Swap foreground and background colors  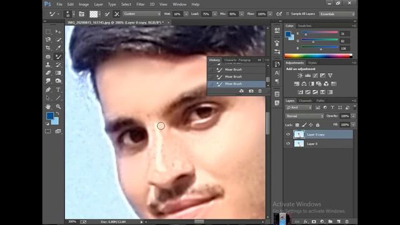coord(57,113)
